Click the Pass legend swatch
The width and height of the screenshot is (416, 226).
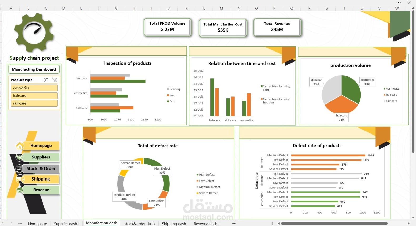coord(168,95)
